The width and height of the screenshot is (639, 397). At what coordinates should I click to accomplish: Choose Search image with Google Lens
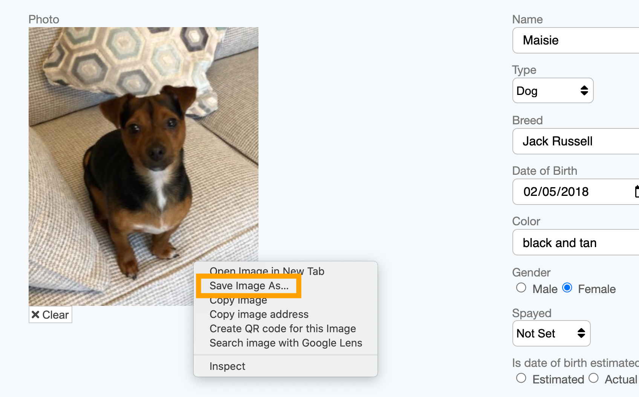coord(286,343)
